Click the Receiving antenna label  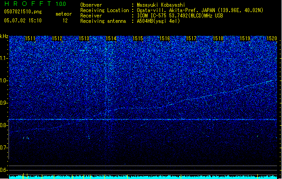(x=103, y=21)
